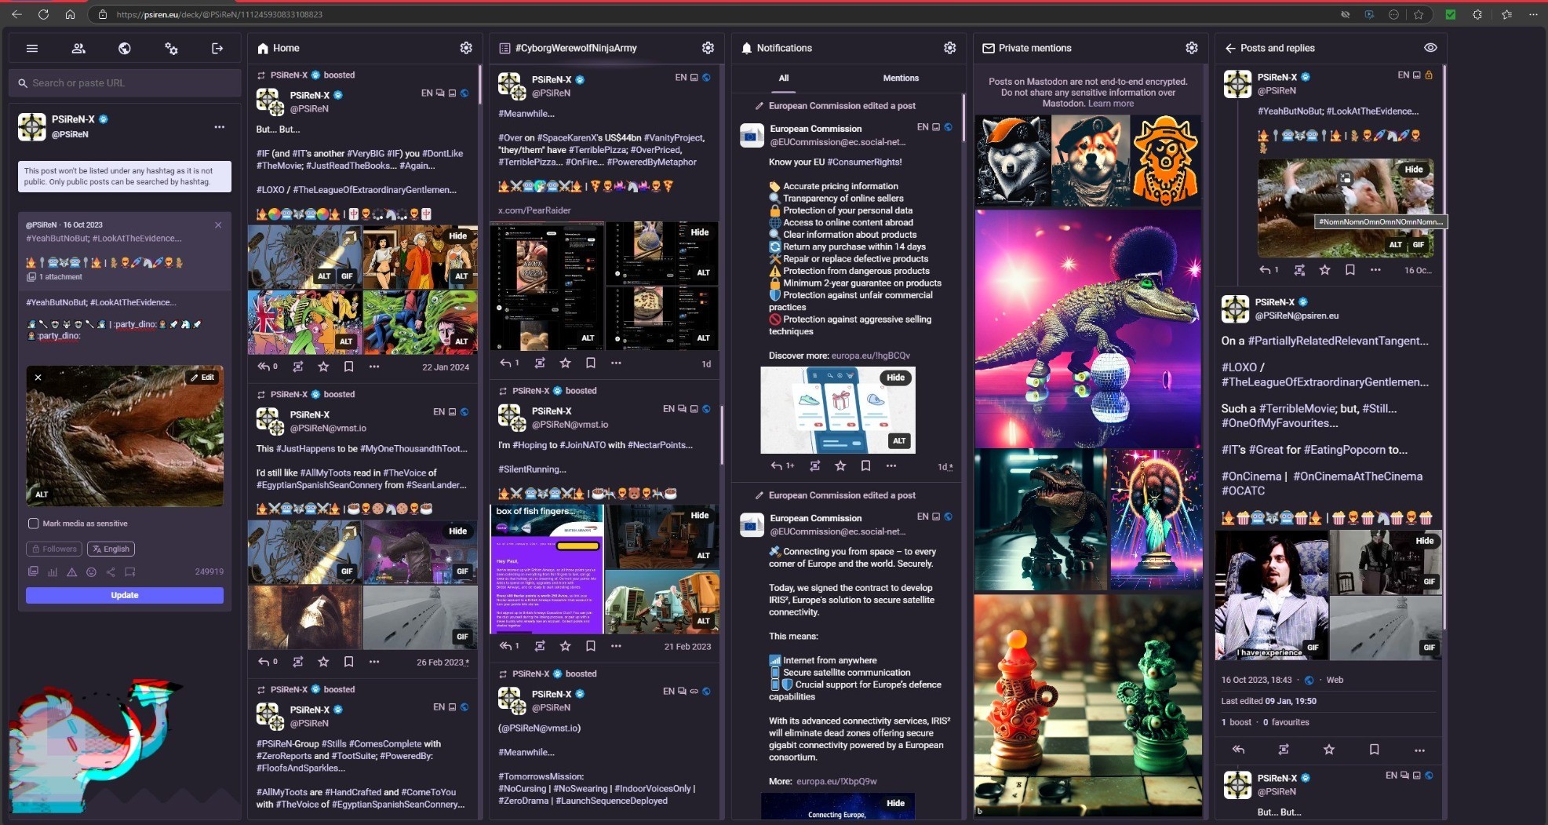This screenshot has height=825, width=1548.
Task: Click the add images icon in compose
Action: coord(33,571)
